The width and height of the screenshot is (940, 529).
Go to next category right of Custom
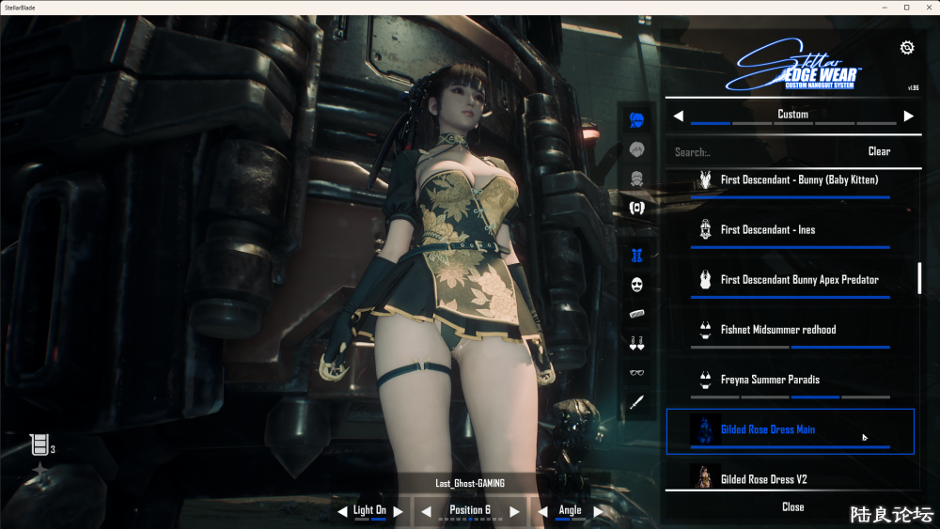coord(909,116)
